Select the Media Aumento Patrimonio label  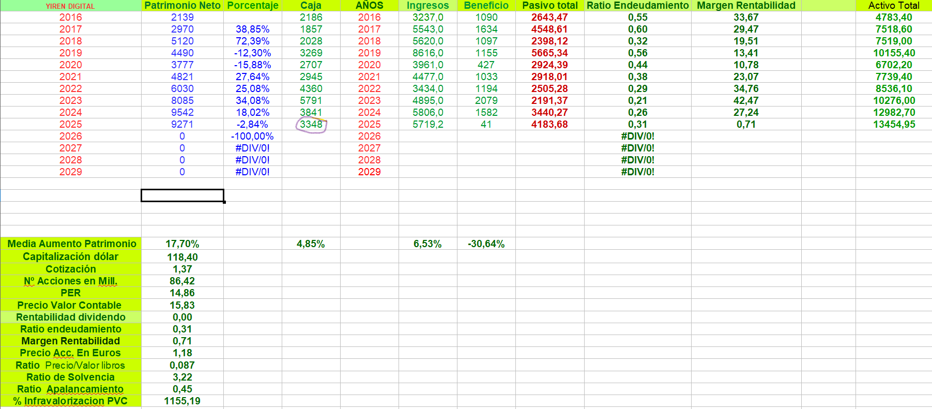click(x=71, y=244)
